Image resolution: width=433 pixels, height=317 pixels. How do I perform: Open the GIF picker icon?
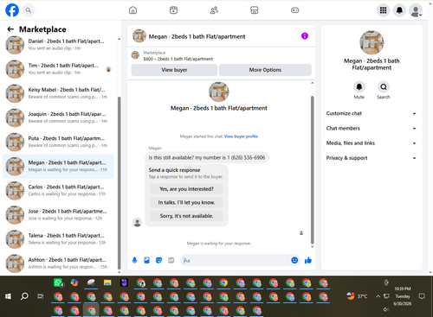pyautogui.click(x=171, y=260)
